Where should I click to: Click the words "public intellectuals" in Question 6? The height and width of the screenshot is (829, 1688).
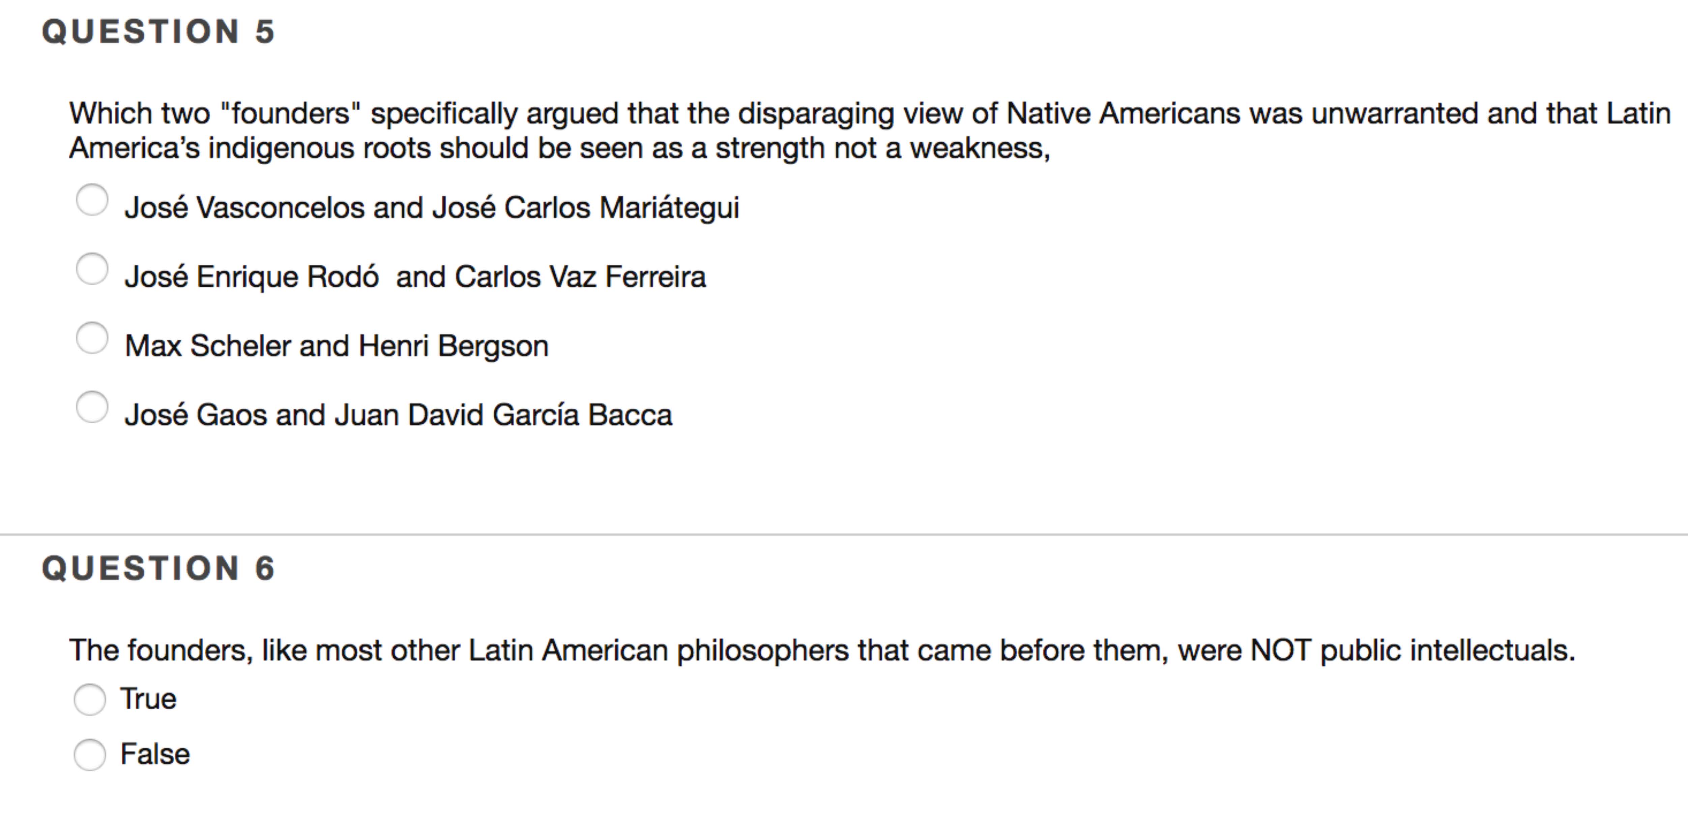1447,651
